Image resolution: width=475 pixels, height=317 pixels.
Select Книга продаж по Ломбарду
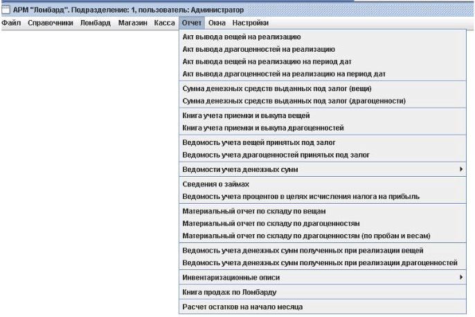(x=323, y=292)
